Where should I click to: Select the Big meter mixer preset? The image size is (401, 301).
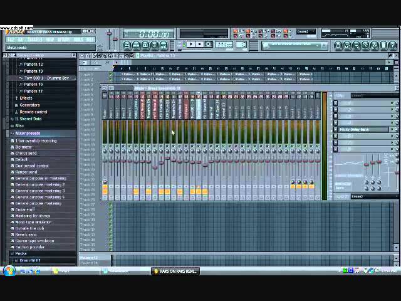pyautogui.click(x=23, y=147)
